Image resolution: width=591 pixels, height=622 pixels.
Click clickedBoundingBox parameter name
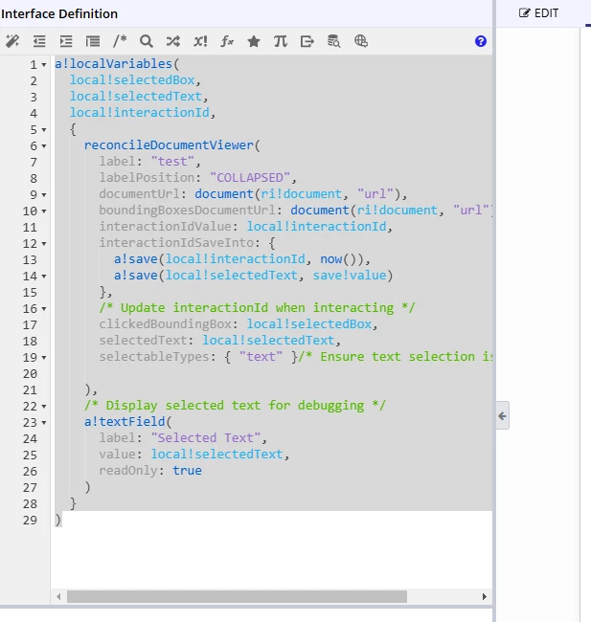tap(165, 324)
